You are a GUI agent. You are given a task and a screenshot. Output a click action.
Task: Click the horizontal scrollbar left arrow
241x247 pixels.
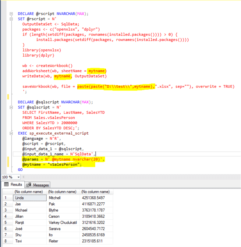pyautogui.click(x=23, y=177)
